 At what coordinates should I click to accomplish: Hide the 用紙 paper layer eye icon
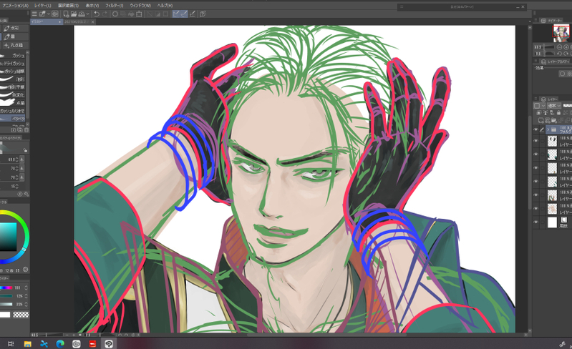point(536,222)
